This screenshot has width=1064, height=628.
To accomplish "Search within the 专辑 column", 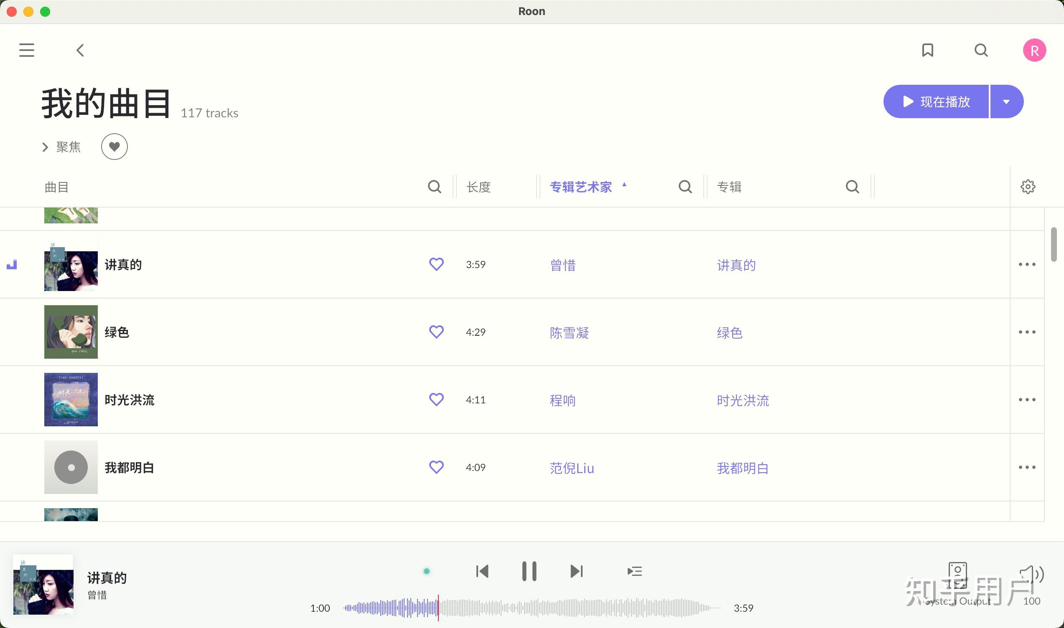I will click(x=852, y=186).
